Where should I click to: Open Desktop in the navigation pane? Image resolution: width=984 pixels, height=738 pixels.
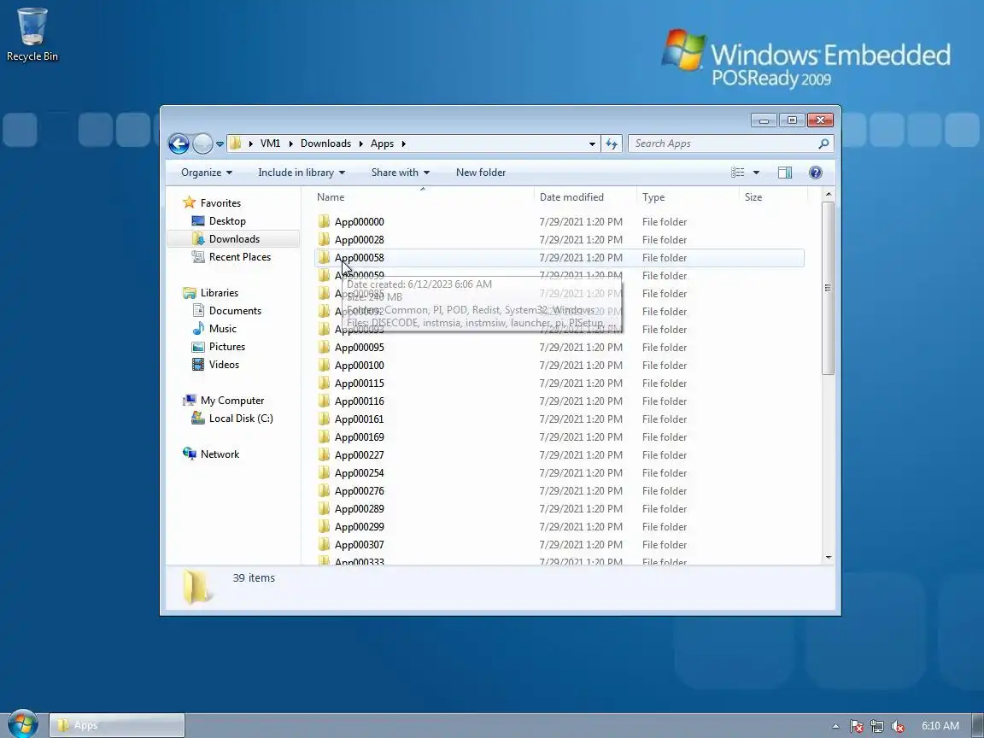pos(227,221)
